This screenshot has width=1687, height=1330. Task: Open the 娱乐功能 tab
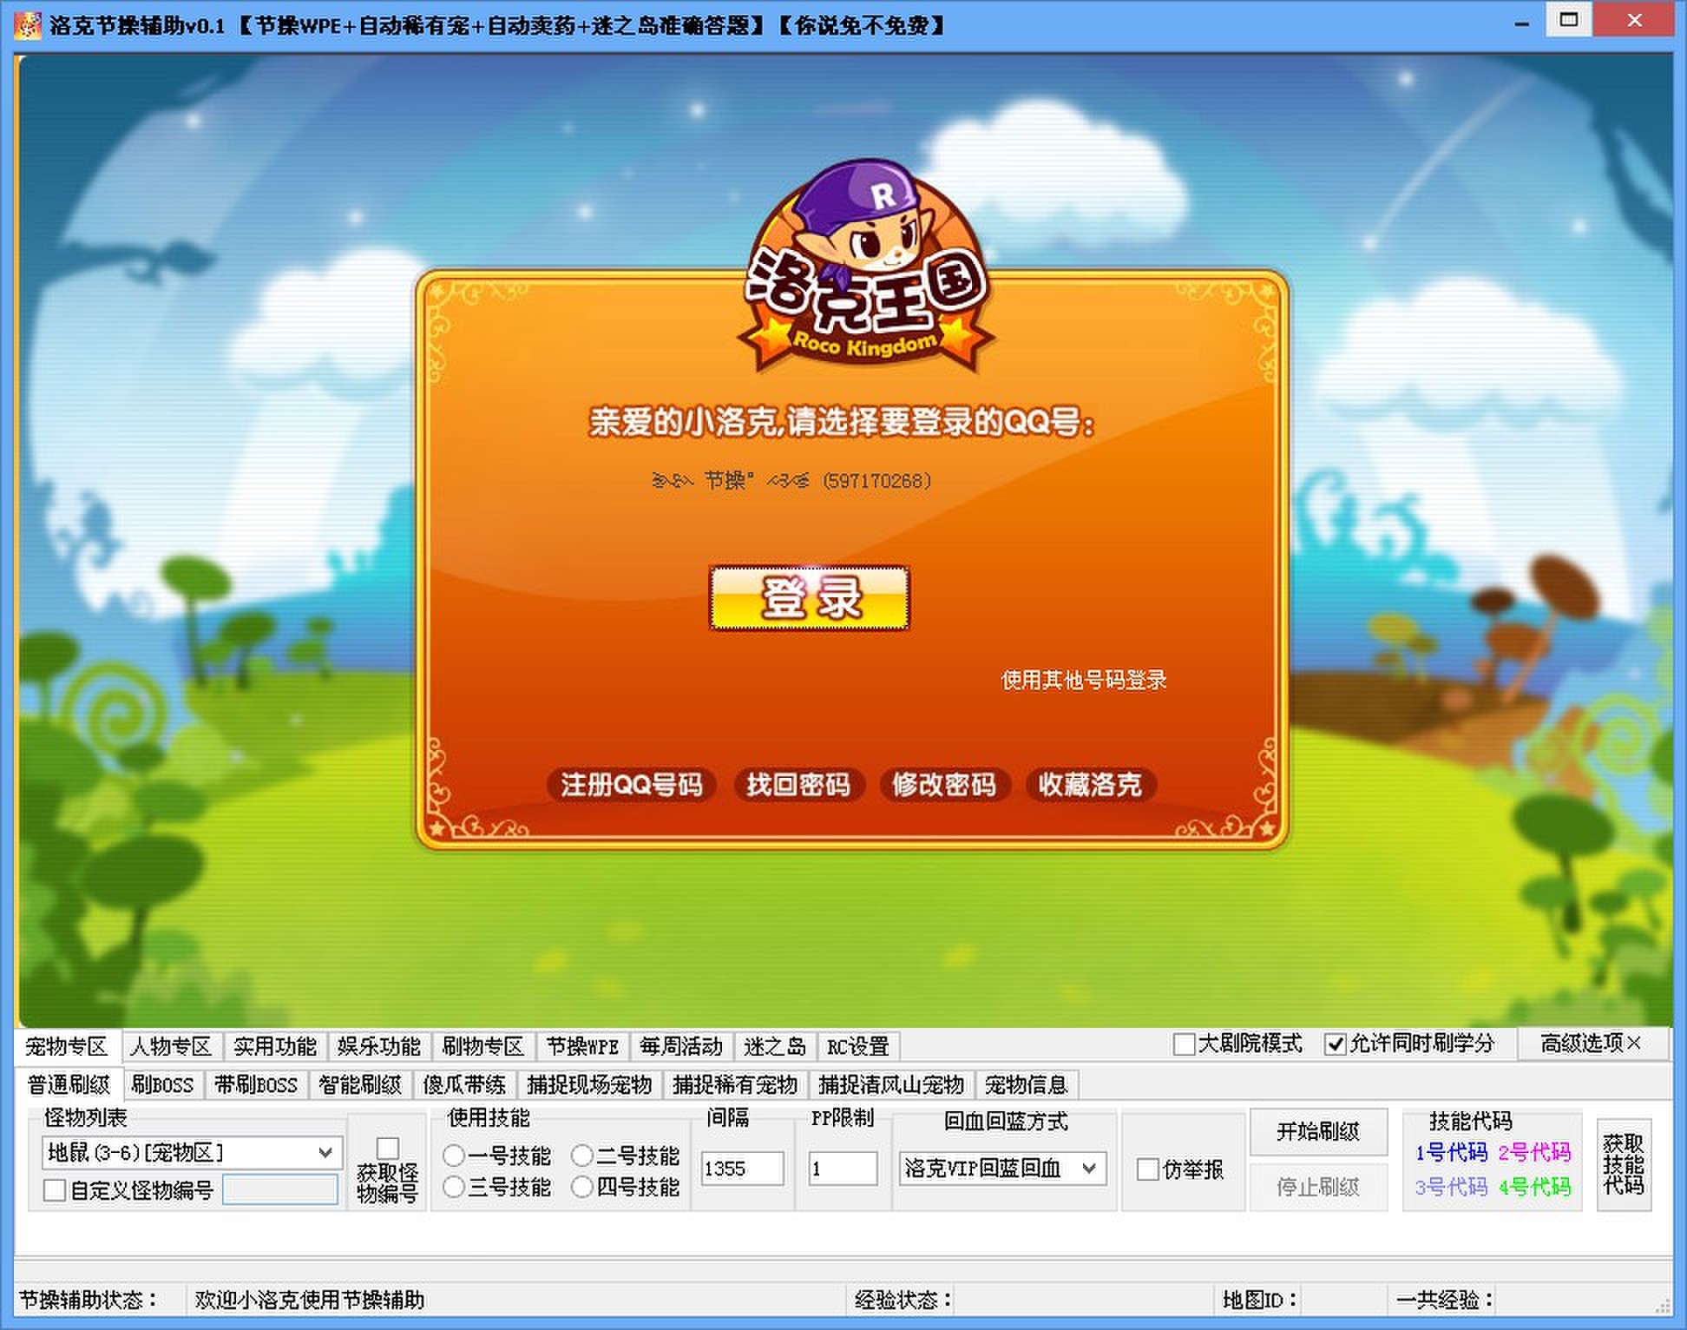point(379,1046)
